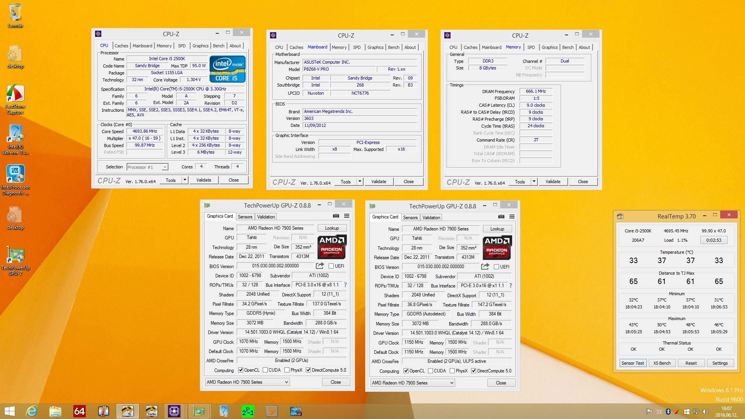Viewport: 745px width, 419px height.
Task: Expand Tools dropdown arrow in CPU-Z CPU window
Action: tap(185, 180)
